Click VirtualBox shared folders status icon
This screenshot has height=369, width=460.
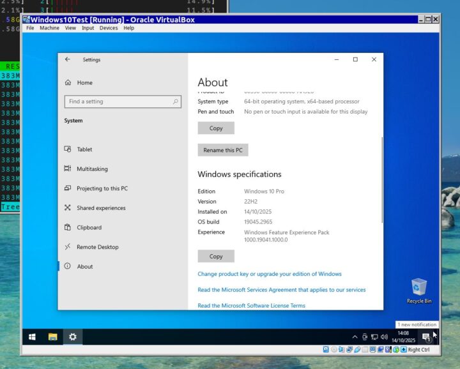(x=365, y=349)
